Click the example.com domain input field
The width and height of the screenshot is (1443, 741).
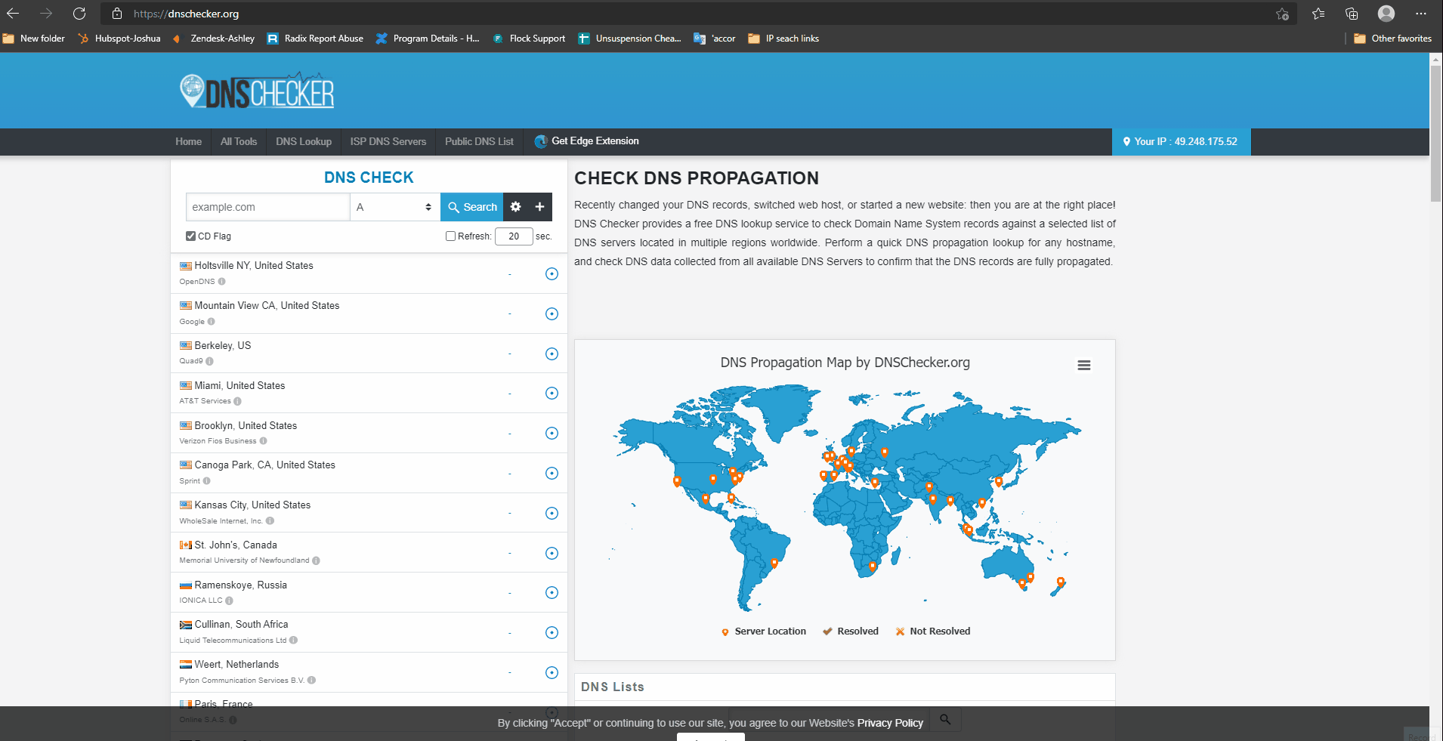(267, 206)
